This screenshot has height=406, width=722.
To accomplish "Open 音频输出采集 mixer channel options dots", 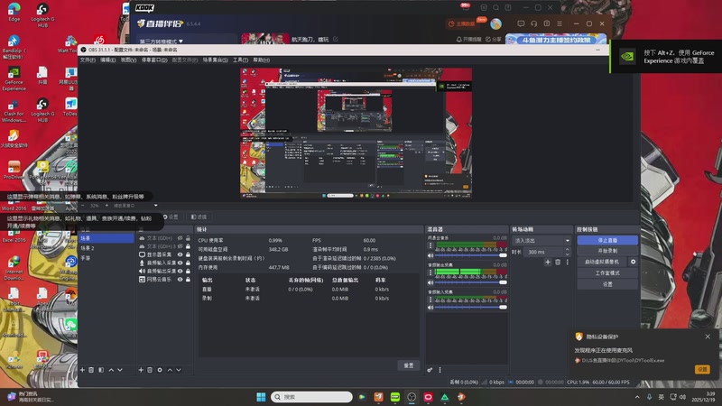I will [430, 272].
